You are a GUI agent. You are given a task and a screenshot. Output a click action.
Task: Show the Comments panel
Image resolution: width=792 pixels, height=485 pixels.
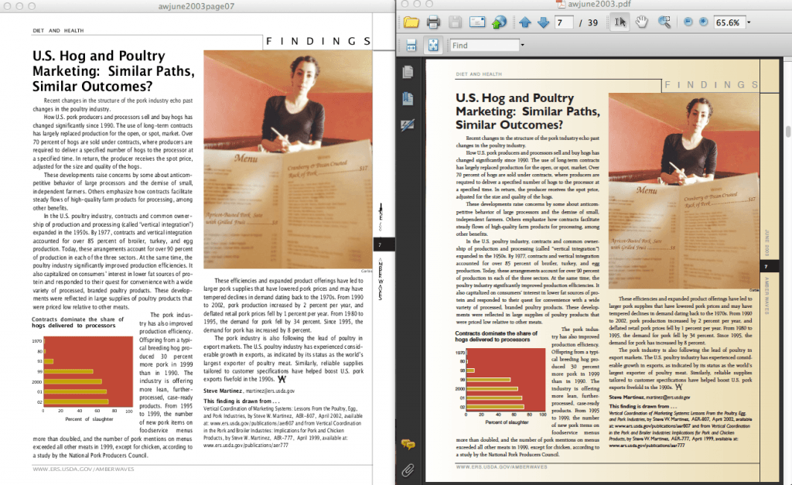(x=408, y=444)
